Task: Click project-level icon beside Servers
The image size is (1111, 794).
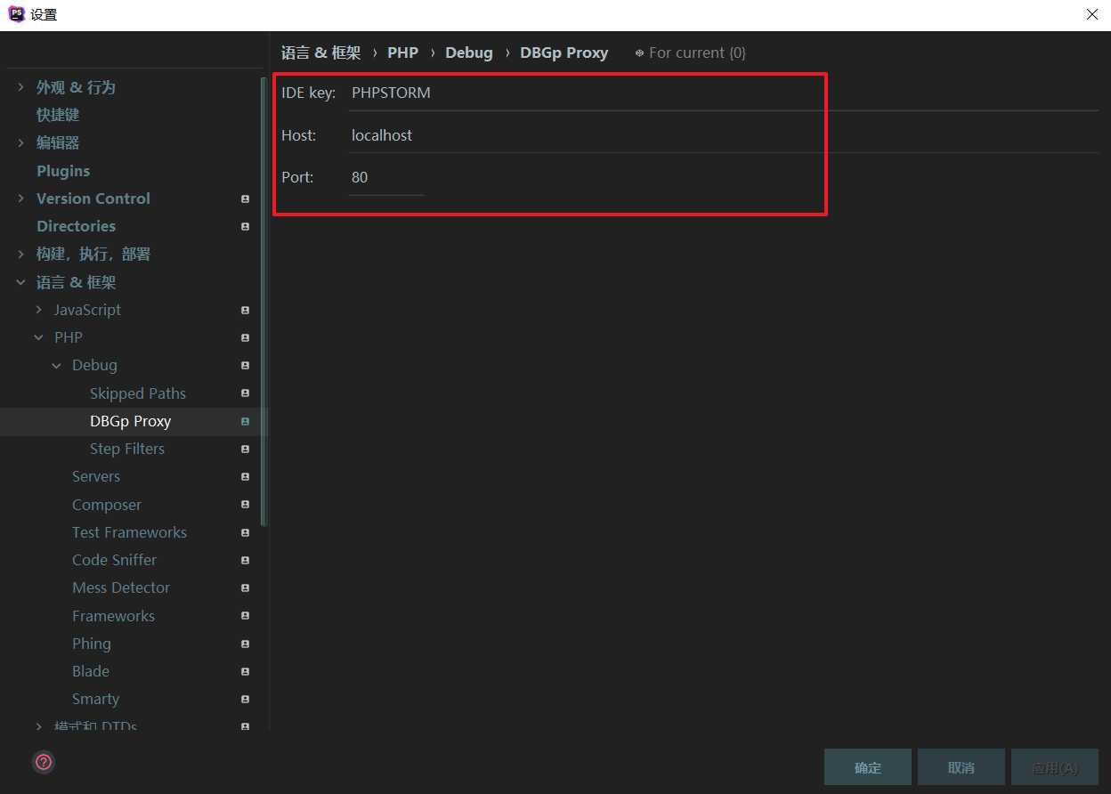Action: coord(245,477)
